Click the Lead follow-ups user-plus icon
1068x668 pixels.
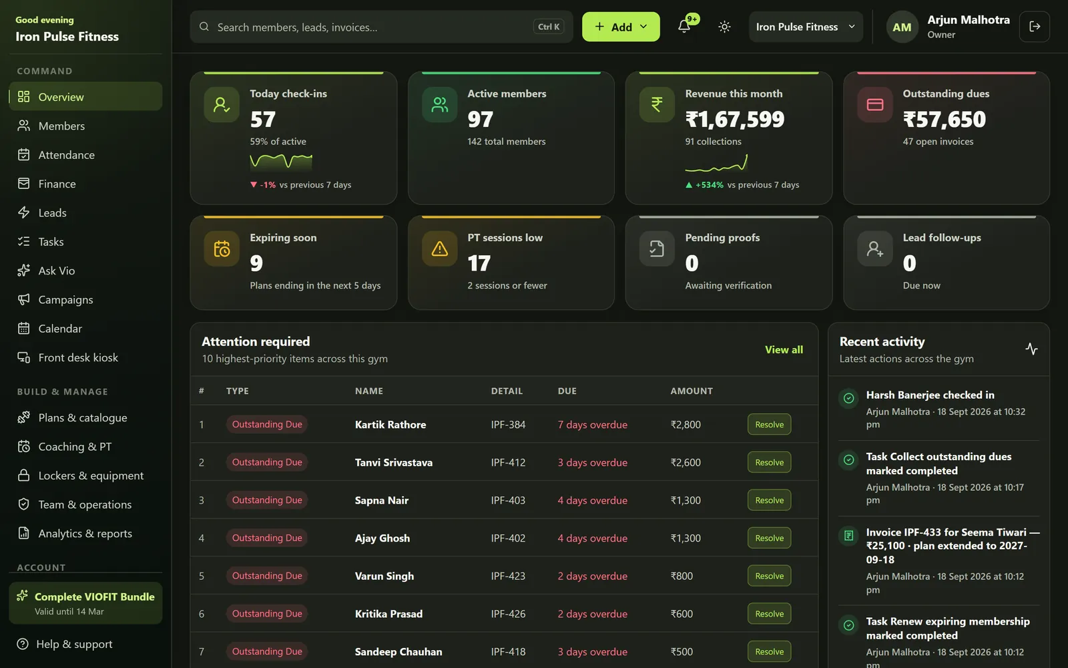[874, 249]
